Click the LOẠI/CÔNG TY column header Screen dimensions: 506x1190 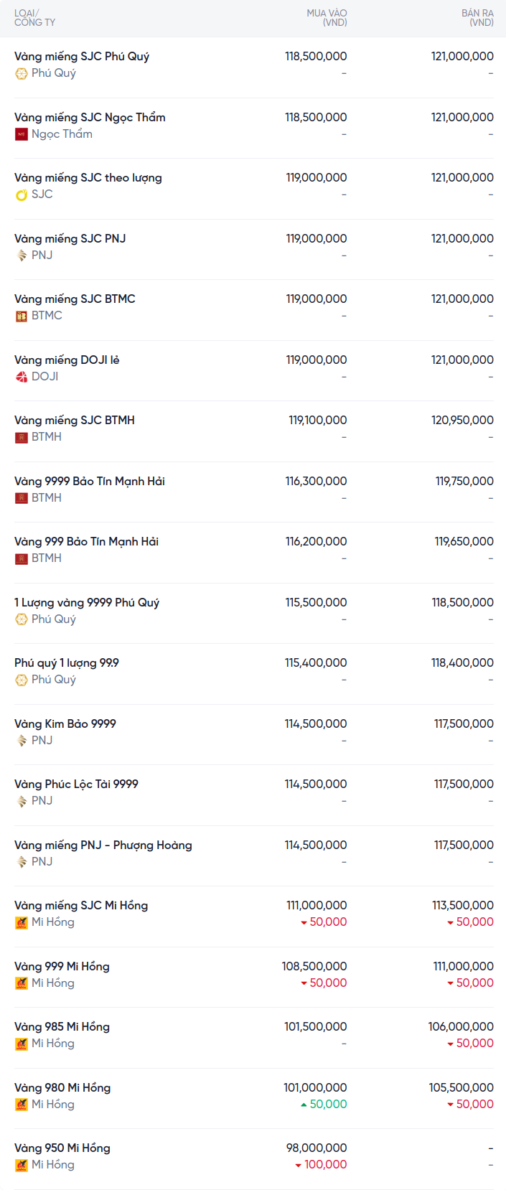(x=34, y=18)
